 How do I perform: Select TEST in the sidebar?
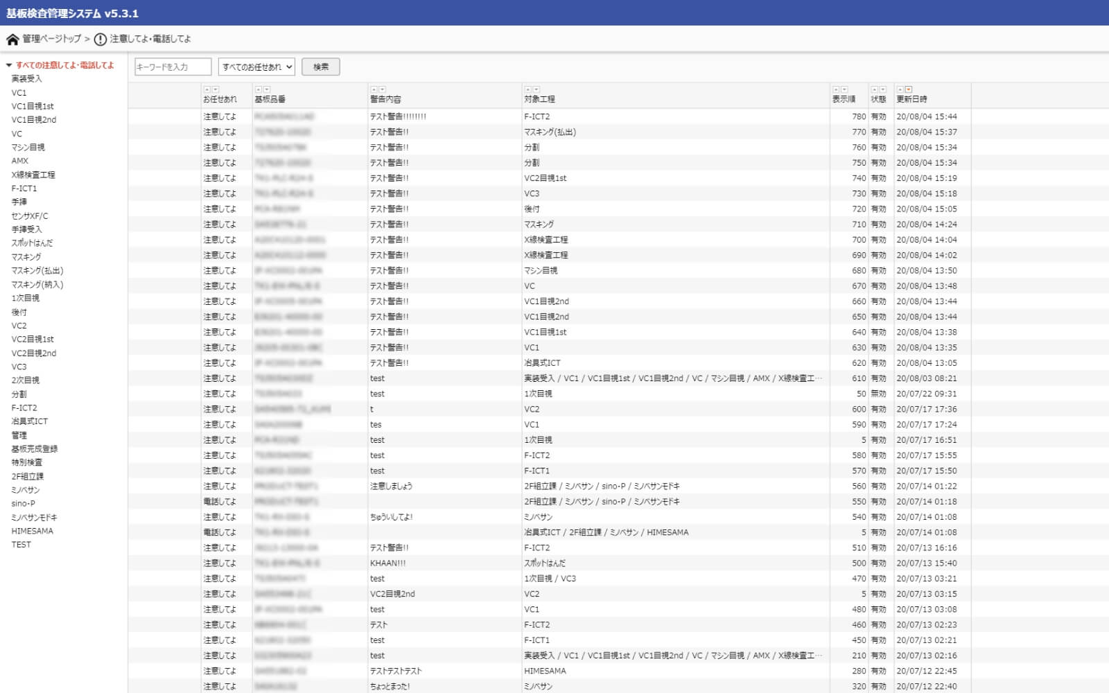click(x=21, y=545)
